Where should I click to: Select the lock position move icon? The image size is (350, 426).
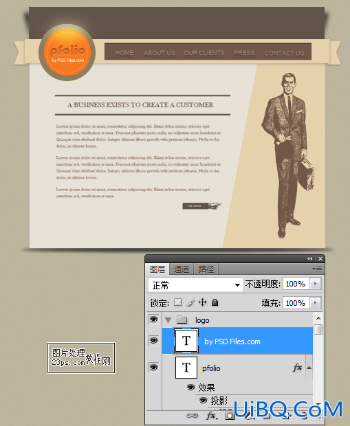coord(203,302)
